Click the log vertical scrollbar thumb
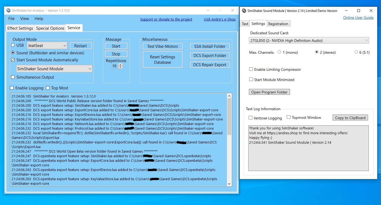The image size is (381, 205). 229,117
